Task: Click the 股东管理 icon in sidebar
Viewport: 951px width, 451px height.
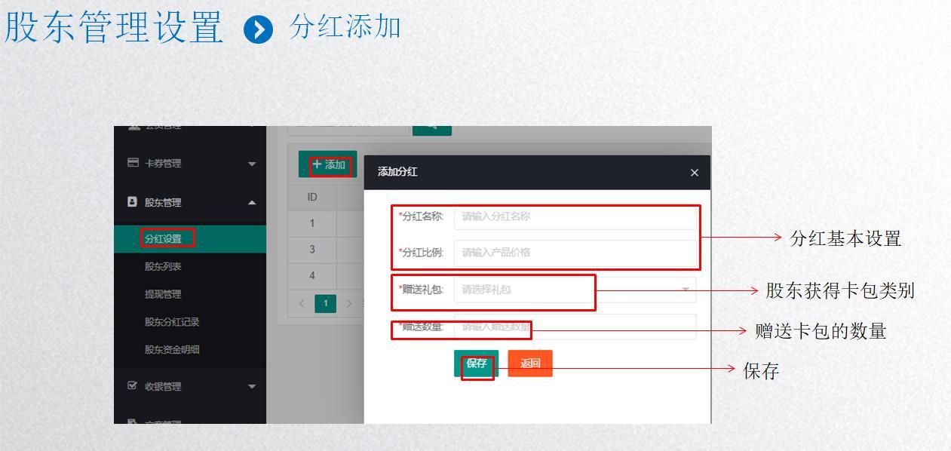Action: (x=133, y=202)
